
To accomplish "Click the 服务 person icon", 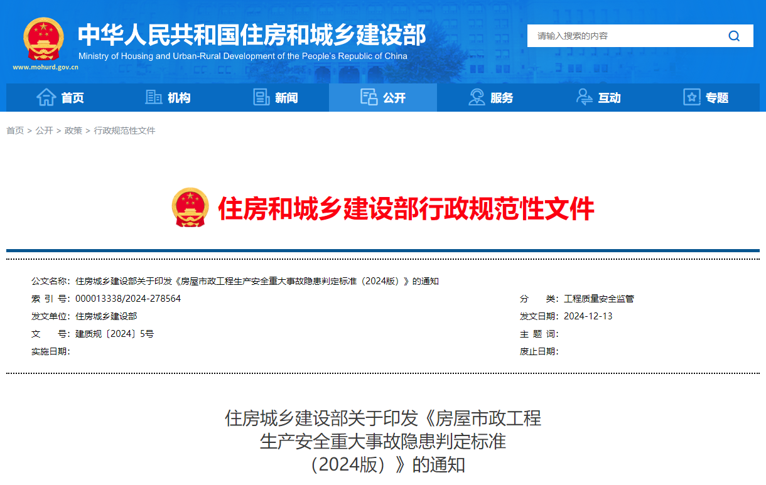I will tap(475, 97).
